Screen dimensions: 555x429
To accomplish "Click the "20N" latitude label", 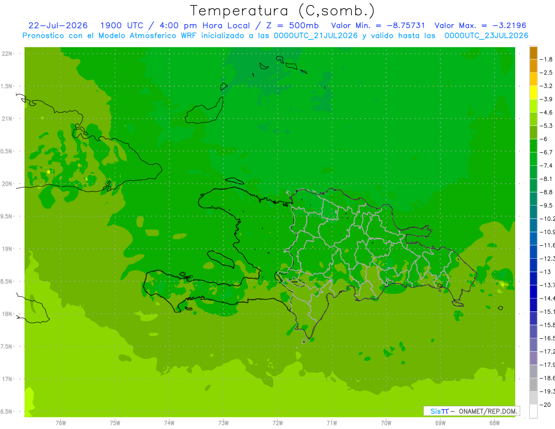I will [7, 184].
